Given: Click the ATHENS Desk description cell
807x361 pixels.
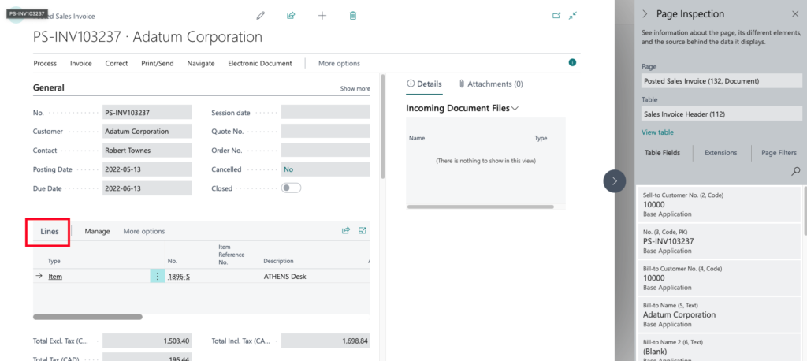Looking at the screenshot, I should tap(284, 277).
